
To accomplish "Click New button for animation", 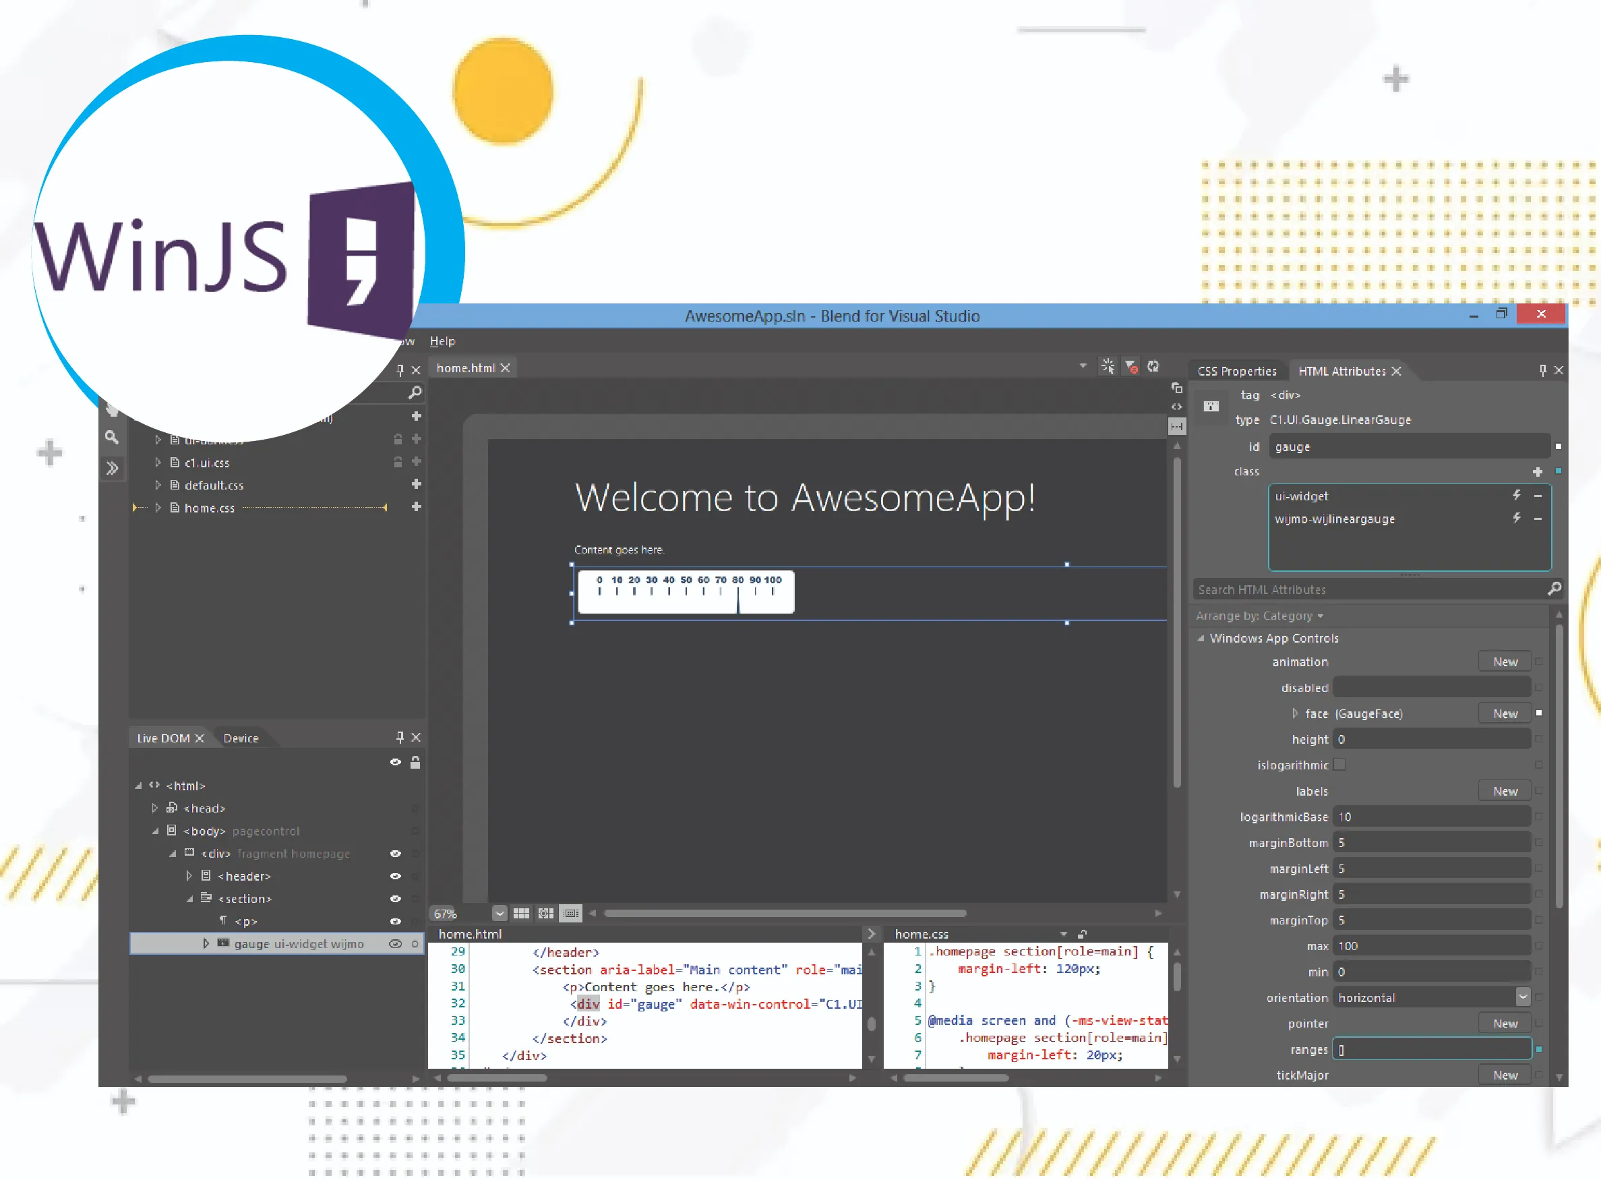I will (1505, 662).
